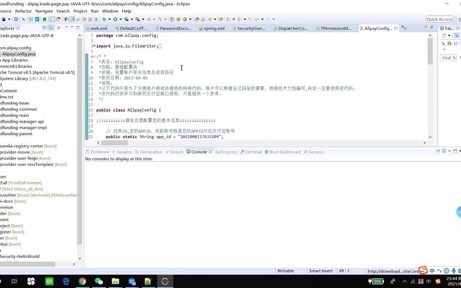Image resolution: width=461 pixels, height=288 pixels.
Task: Click New Task icon in Task List panel
Action: coord(444,35)
